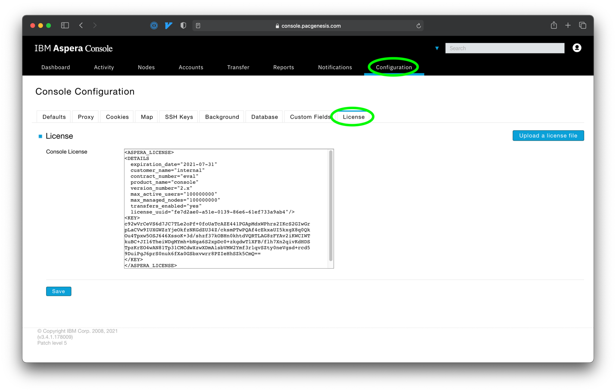The image size is (616, 392).
Task: Switch to the Background tab
Action: [222, 117]
